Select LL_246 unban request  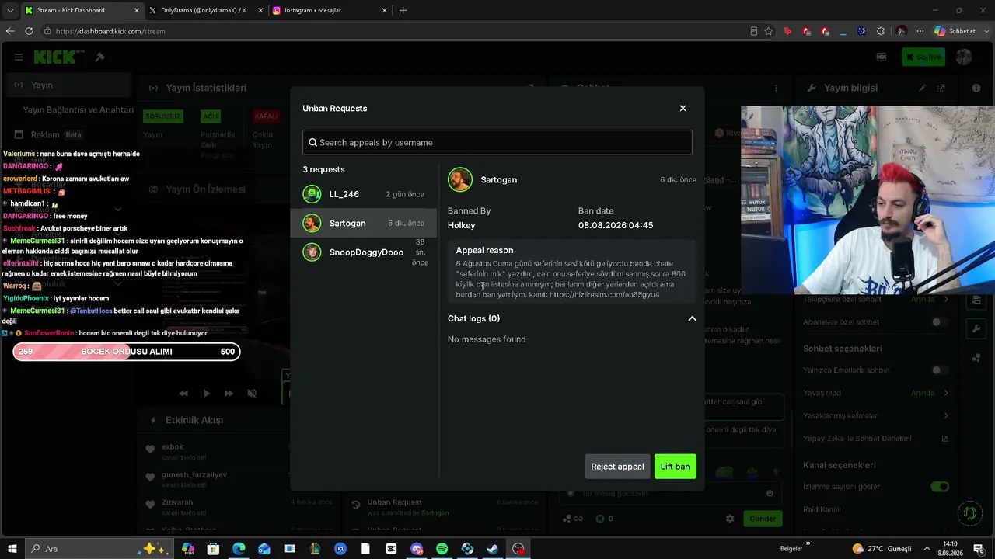364,194
